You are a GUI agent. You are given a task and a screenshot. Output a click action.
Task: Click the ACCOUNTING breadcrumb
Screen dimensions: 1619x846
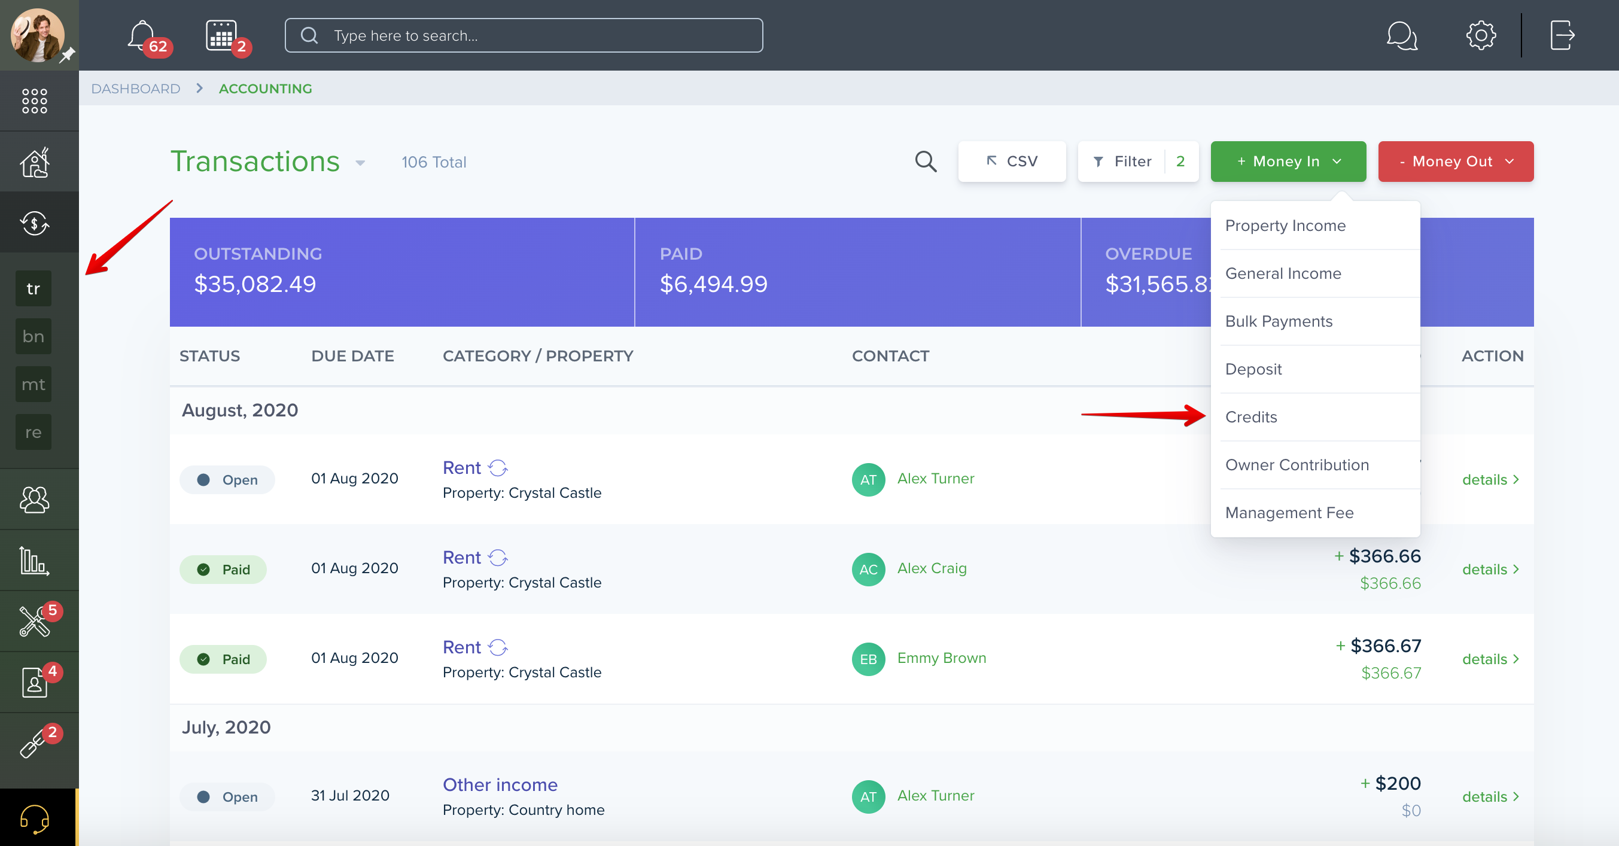tap(265, 89)
